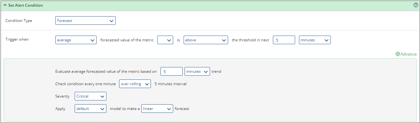Click the Advance link text
This screenshot has height=123, width=420.
pos(408,54)
